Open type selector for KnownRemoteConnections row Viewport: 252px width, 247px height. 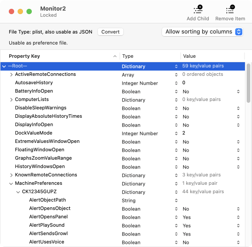click(176, 175)
